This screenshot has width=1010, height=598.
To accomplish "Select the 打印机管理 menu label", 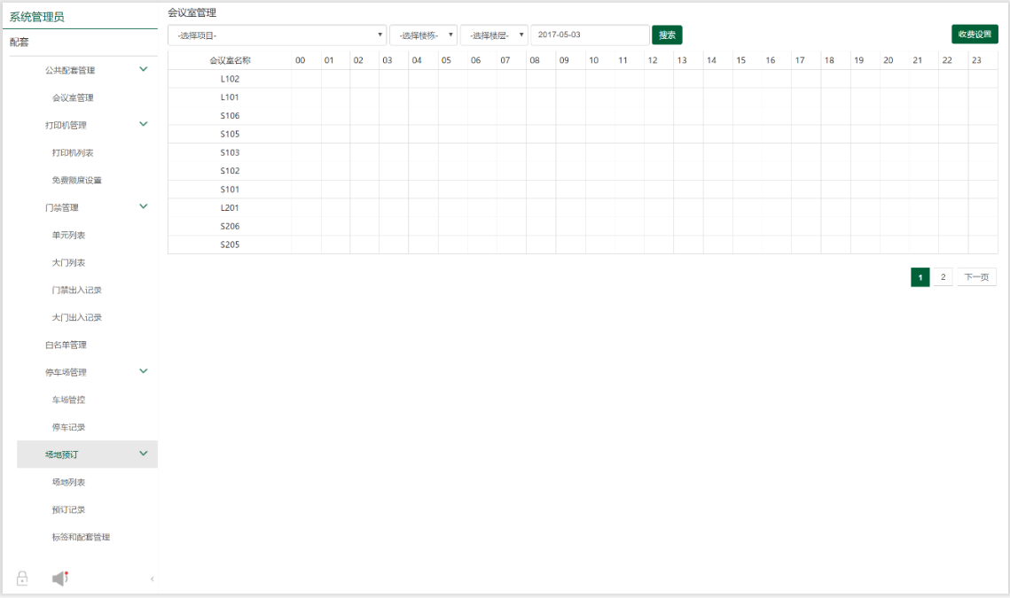I will 66,125.
